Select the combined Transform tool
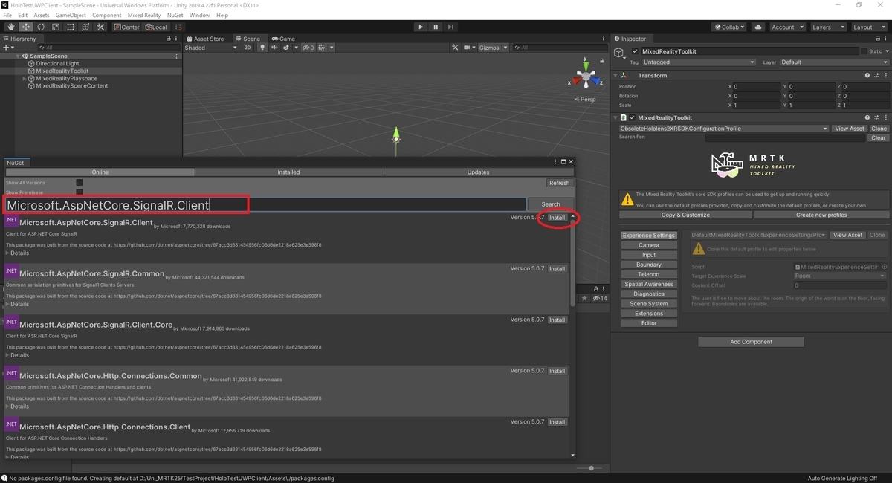The width and height of the screenshot is (892, 483). click(x=85, y=27)
